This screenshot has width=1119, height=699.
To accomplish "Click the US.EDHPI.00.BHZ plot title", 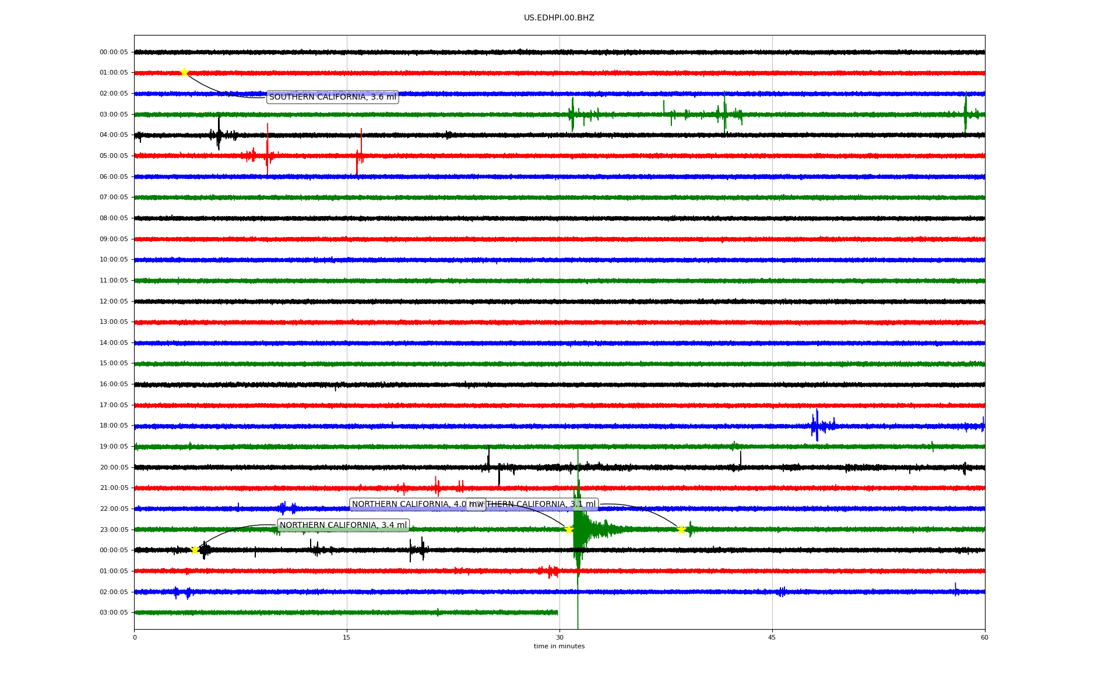I will click(559, 18).
